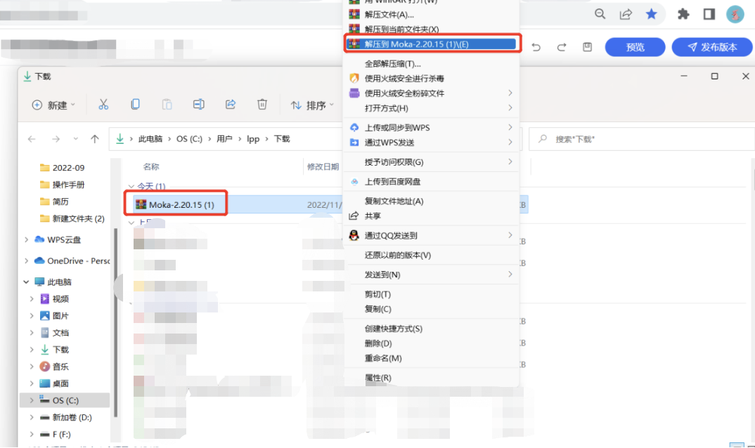
Task: Click the 修改日期 column header
Action: coord(323,167)
